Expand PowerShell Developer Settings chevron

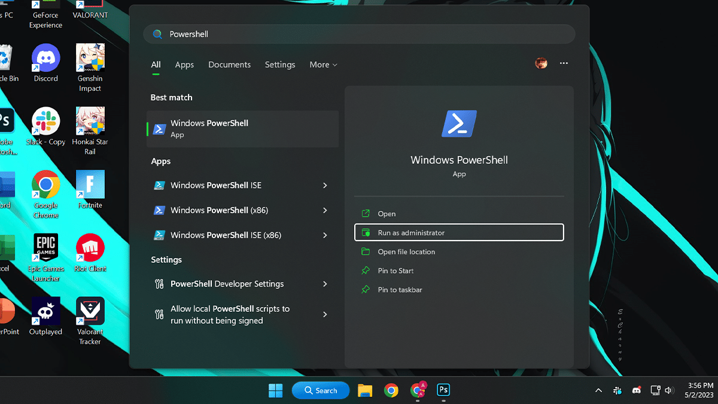coord(325,284)
